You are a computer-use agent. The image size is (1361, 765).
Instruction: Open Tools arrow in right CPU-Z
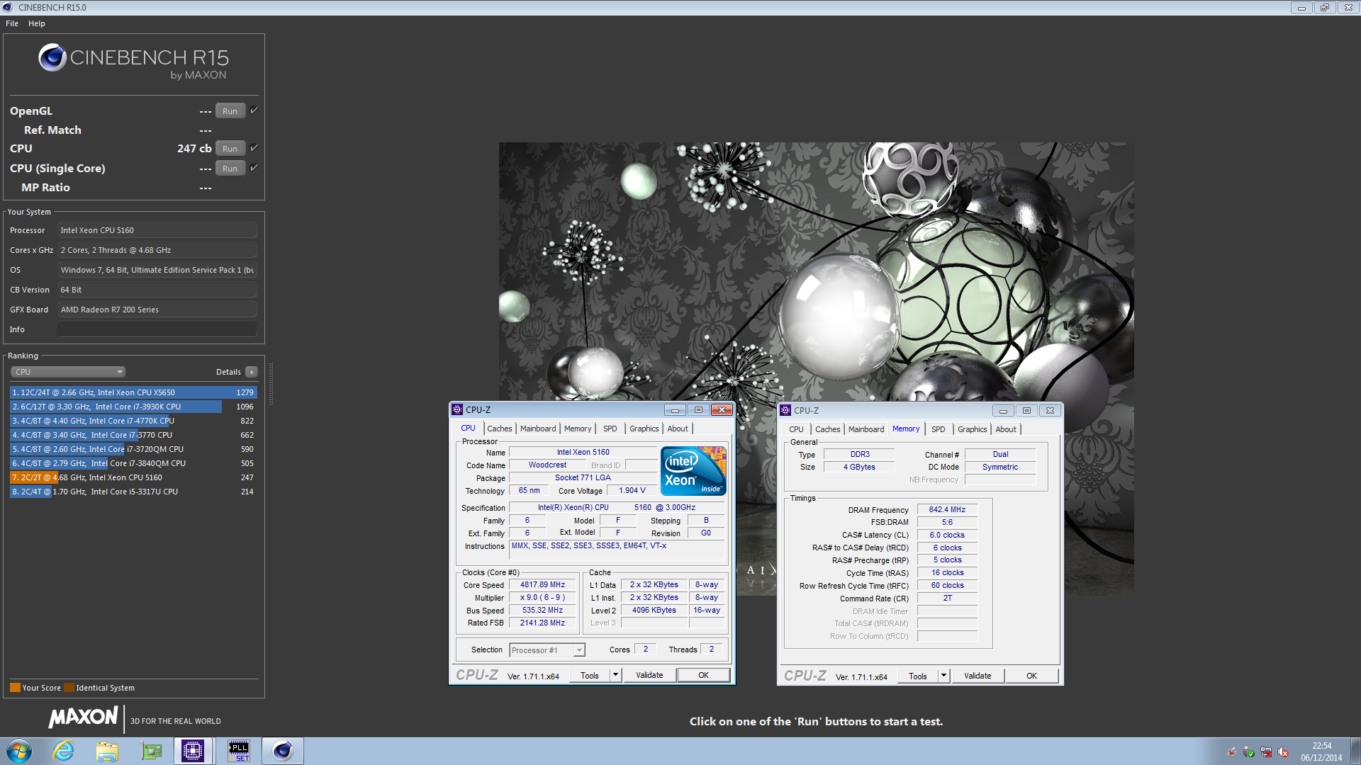pos(943,676)
